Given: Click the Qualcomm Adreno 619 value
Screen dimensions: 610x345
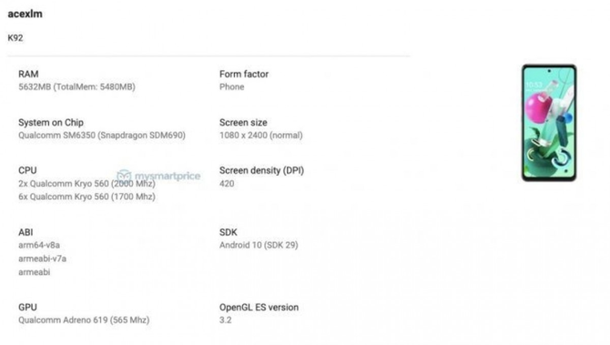Looking at the screenshot, I should [84, 320].
